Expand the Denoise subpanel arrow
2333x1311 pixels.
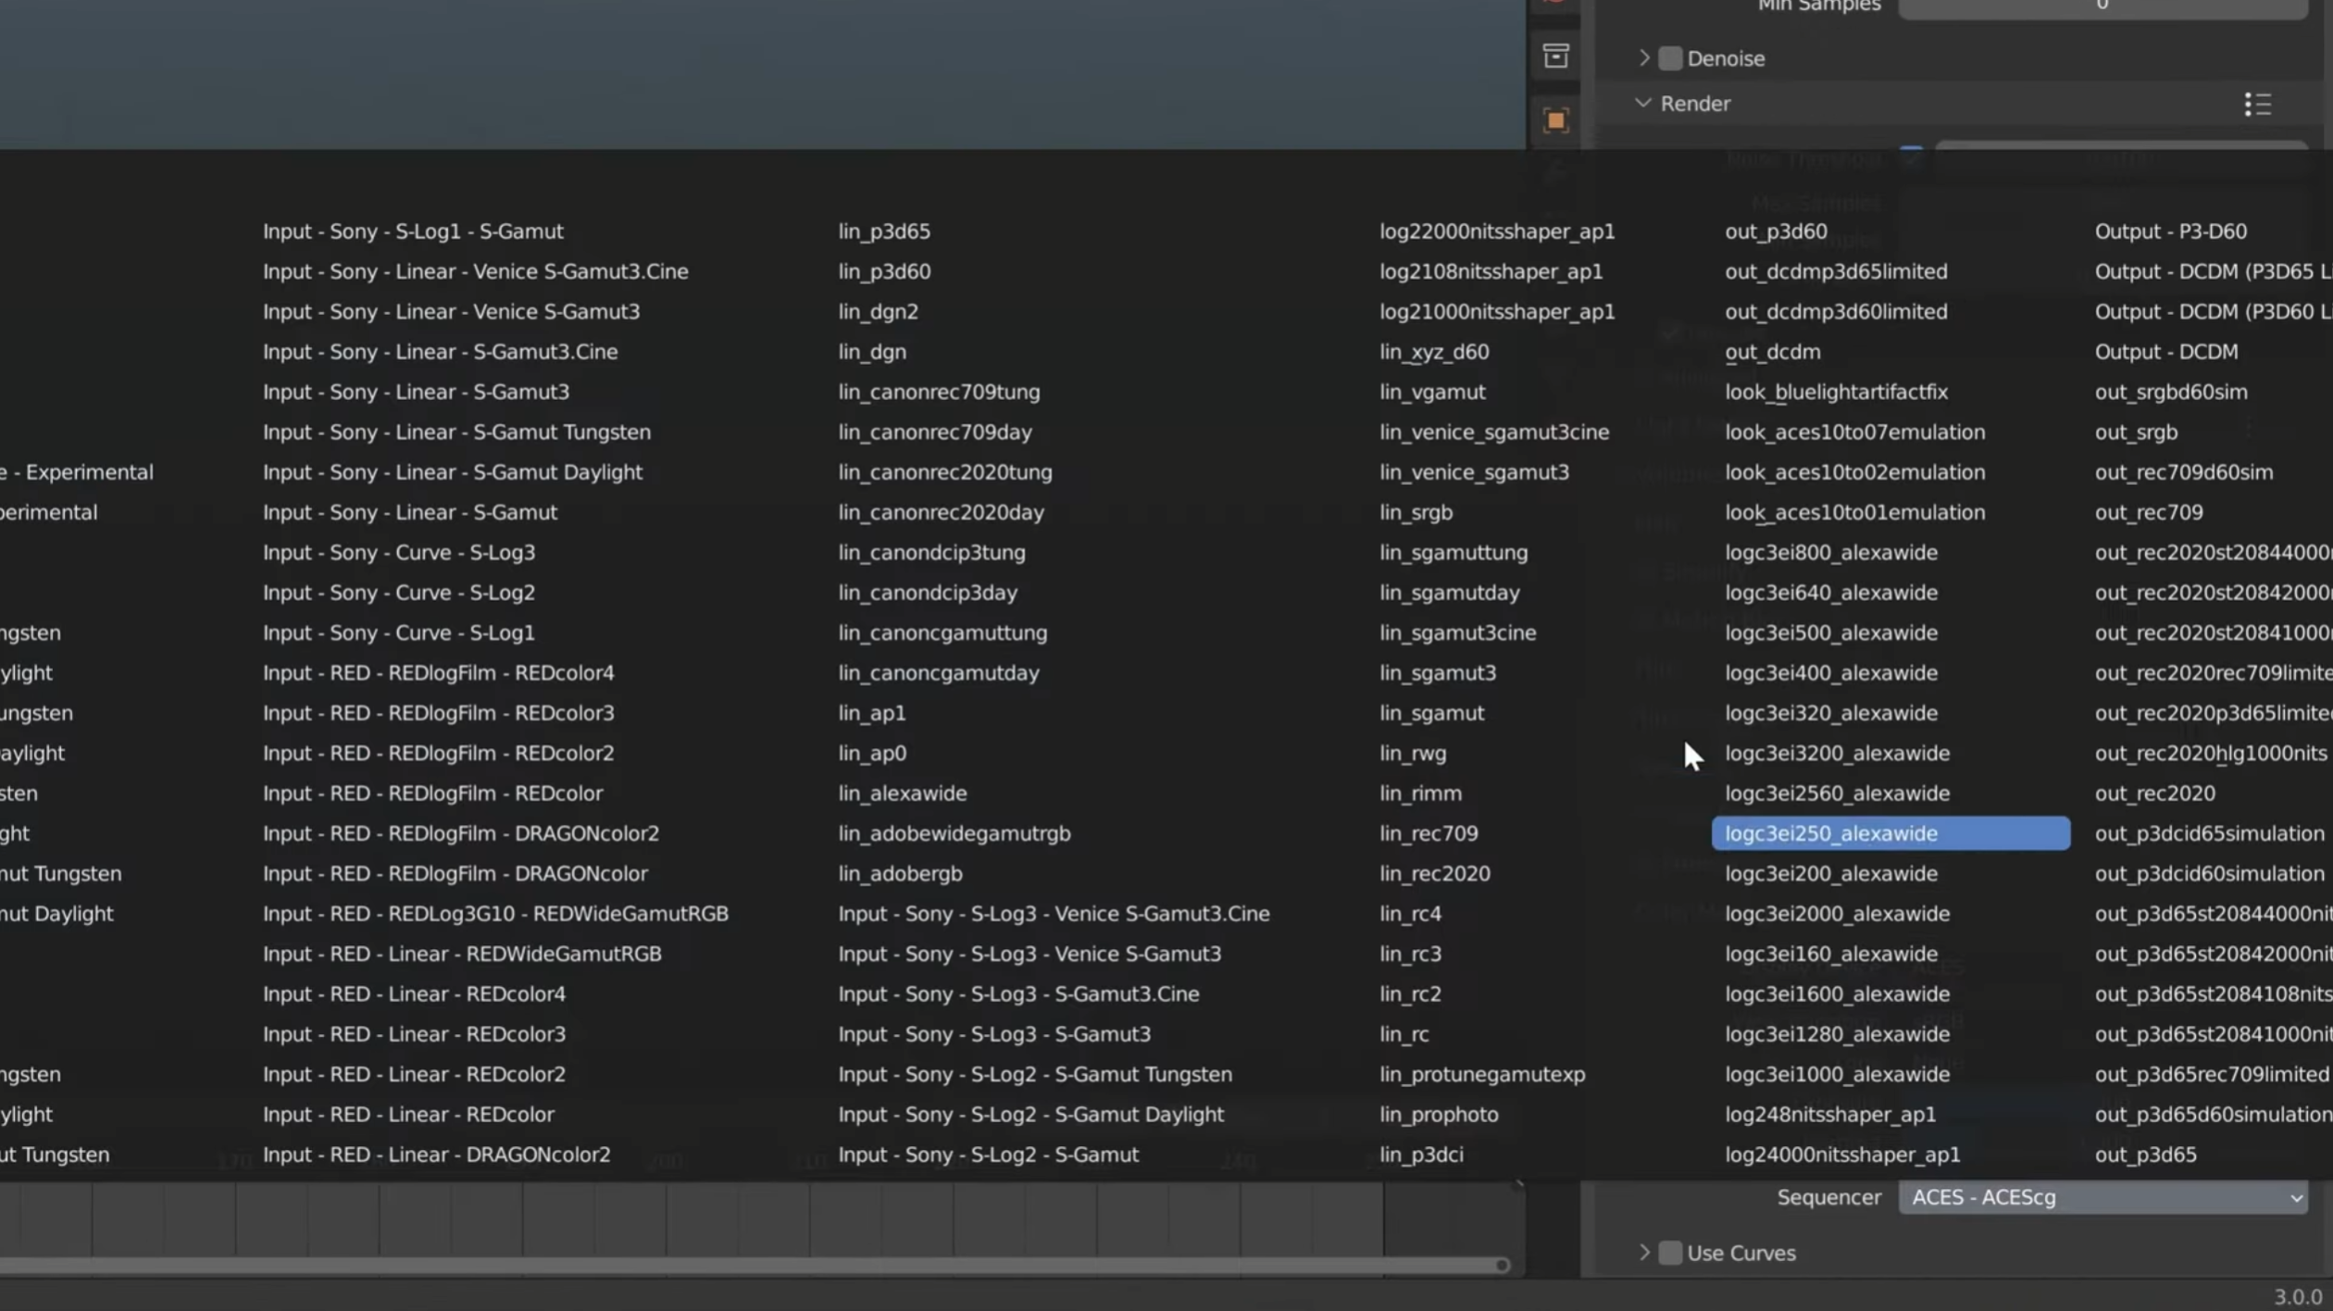coord(1644,58)
